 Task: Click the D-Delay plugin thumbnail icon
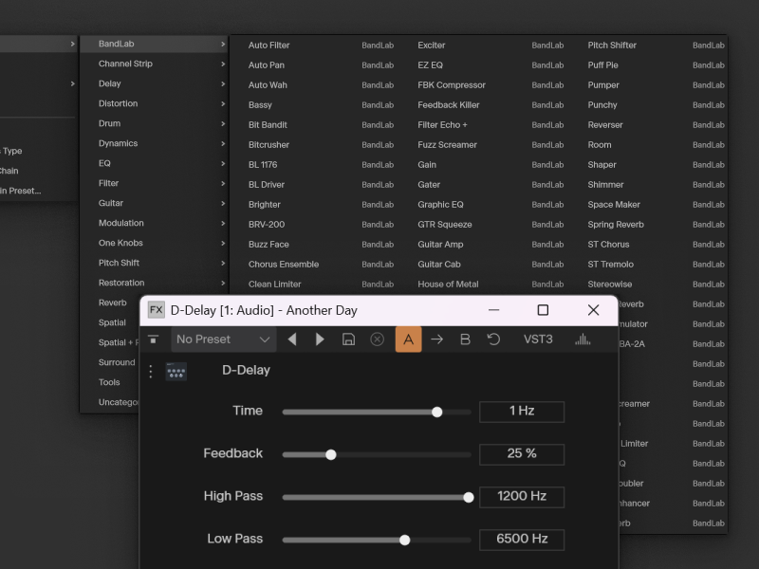176,372
